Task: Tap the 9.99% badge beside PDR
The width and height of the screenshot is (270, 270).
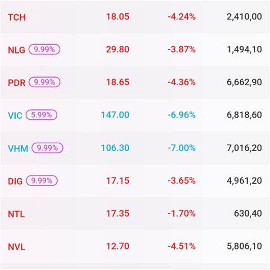Action: click(44, 82)
